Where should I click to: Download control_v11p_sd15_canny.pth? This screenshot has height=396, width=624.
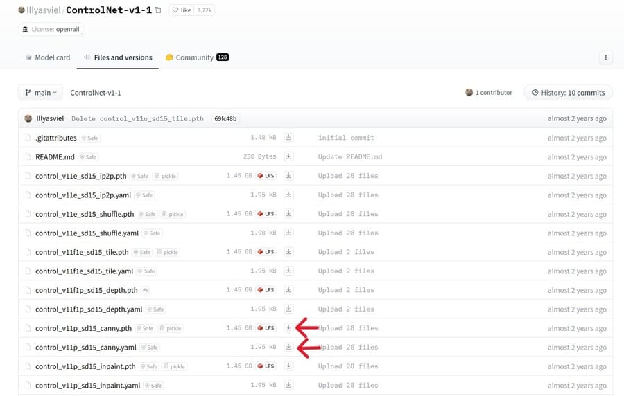288,328
